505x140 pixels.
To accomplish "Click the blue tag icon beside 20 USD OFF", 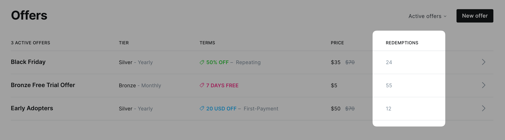I will tap(202, 108).
